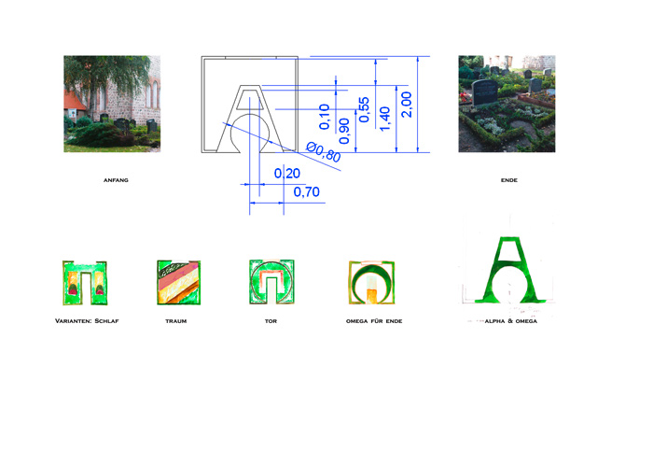This screenshot has height=451, width=653.
Task: Click the 0,90 dimension label
Action: click(344, 131)
